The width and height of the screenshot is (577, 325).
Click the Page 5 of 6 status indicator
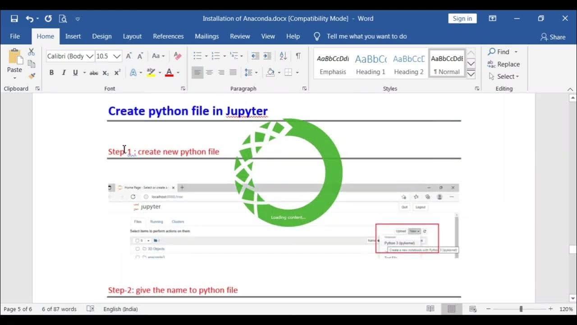(x=18, y=309)
